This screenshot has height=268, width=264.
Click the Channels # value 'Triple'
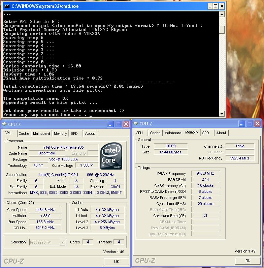pos(240,146)
